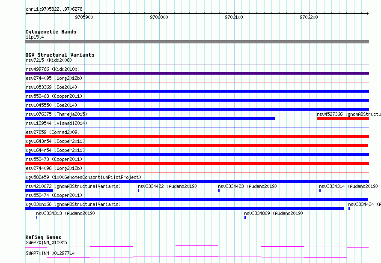Click the nsv4527366 gnomAD variant label
This screenshot has height=263, width=381.
[x=349, y=114]
